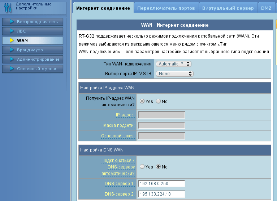Click the Маска подсети help link
The height and width of the screenshot is (201, 277).
pyautogui.click(x=119, y=125)
